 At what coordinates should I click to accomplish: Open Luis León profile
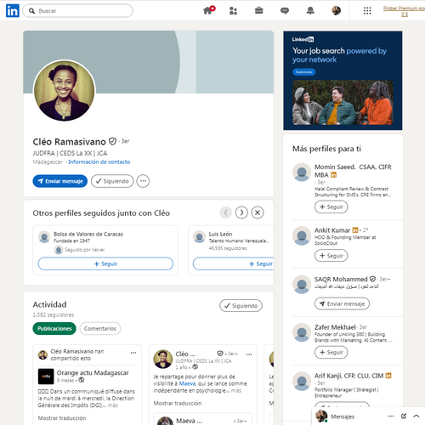pyautogui.click(x=220, y=234)
